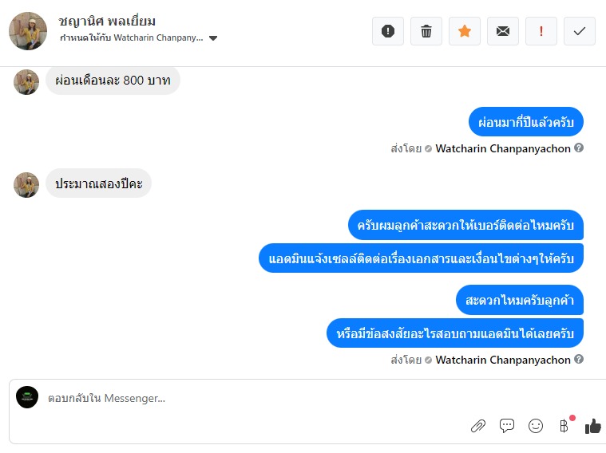The image size is (606, 453).
Task: Open the assigned-to dropdown arrow
Action: coord(213,37)
